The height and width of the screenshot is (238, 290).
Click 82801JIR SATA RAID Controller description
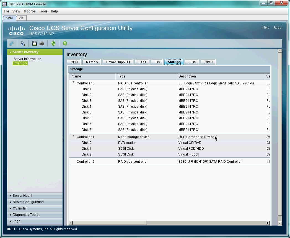tap(210, 161)
